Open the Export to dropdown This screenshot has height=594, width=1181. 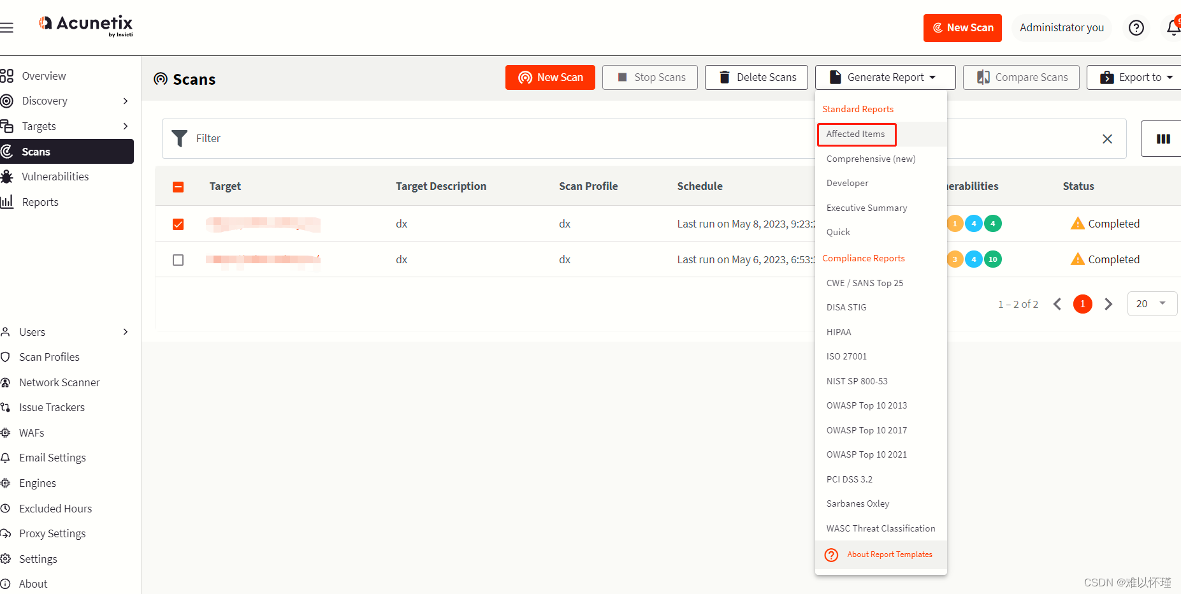(x=1134, y=77)
